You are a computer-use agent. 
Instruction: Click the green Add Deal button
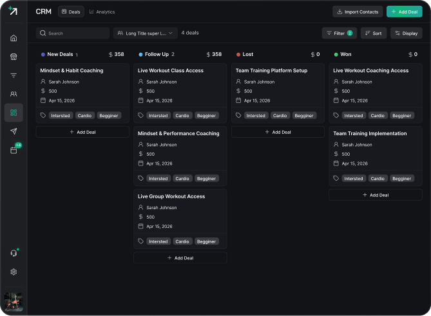[x=405, y=12]
